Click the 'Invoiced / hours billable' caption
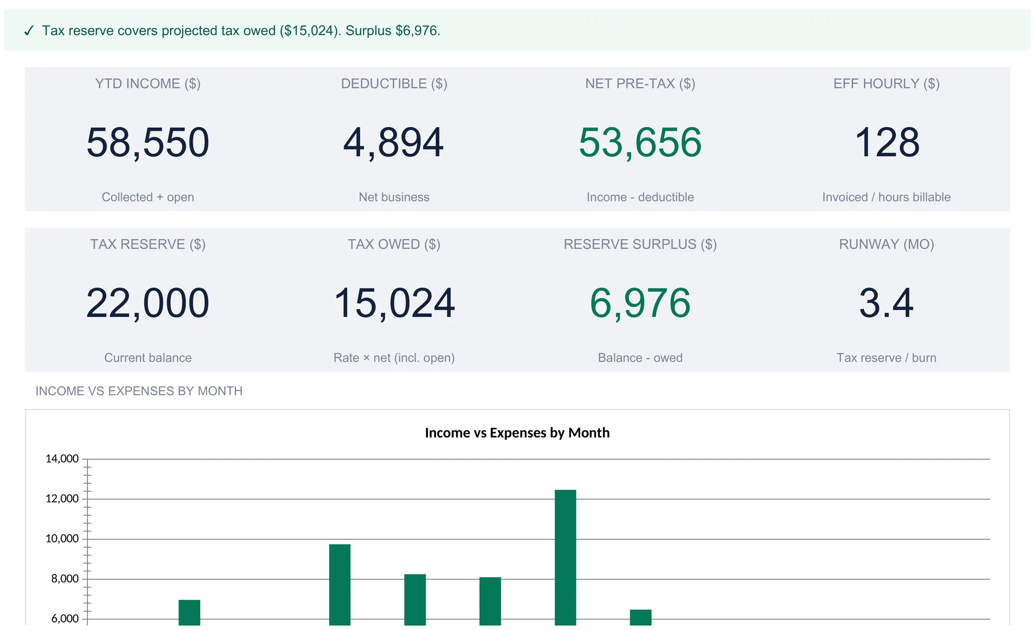 click(886, 197)
